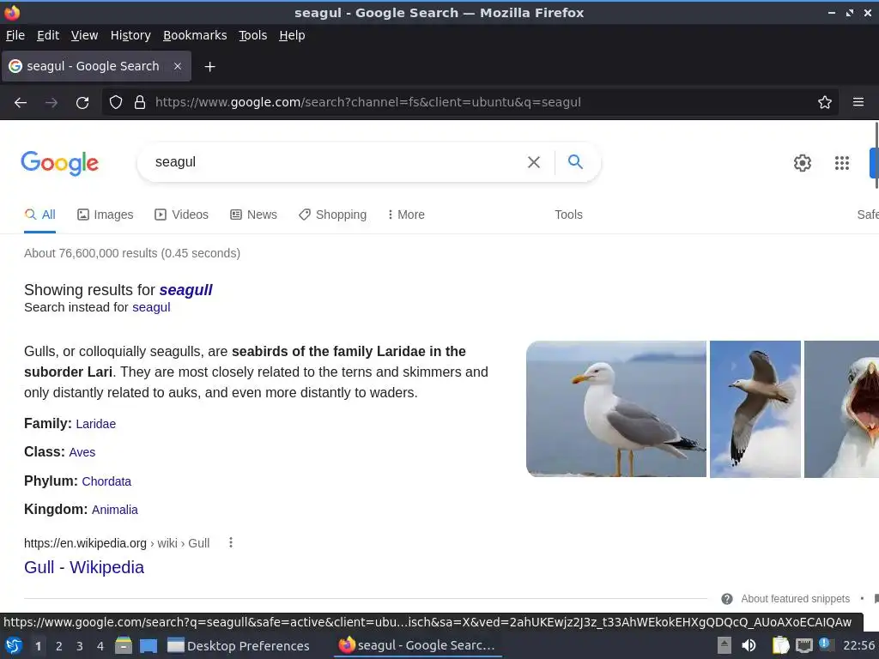Open Google search Tools filter
This screenshot has width=879, height=659.
click(x=568, y=215)
